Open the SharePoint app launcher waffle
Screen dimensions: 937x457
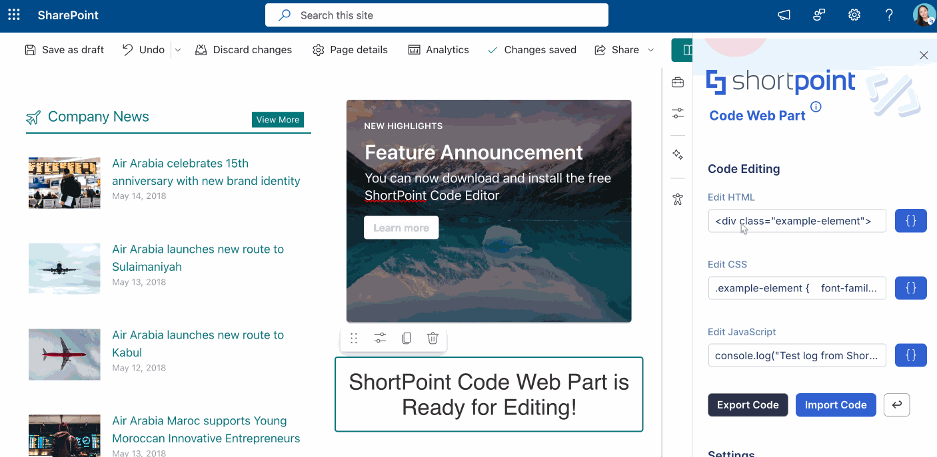[13, 15]
